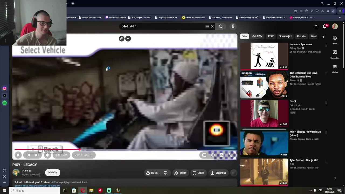This screenshot has height=194, width=345.
Task: Click the #mariokart hashtag
Action: tap(81, 182)
